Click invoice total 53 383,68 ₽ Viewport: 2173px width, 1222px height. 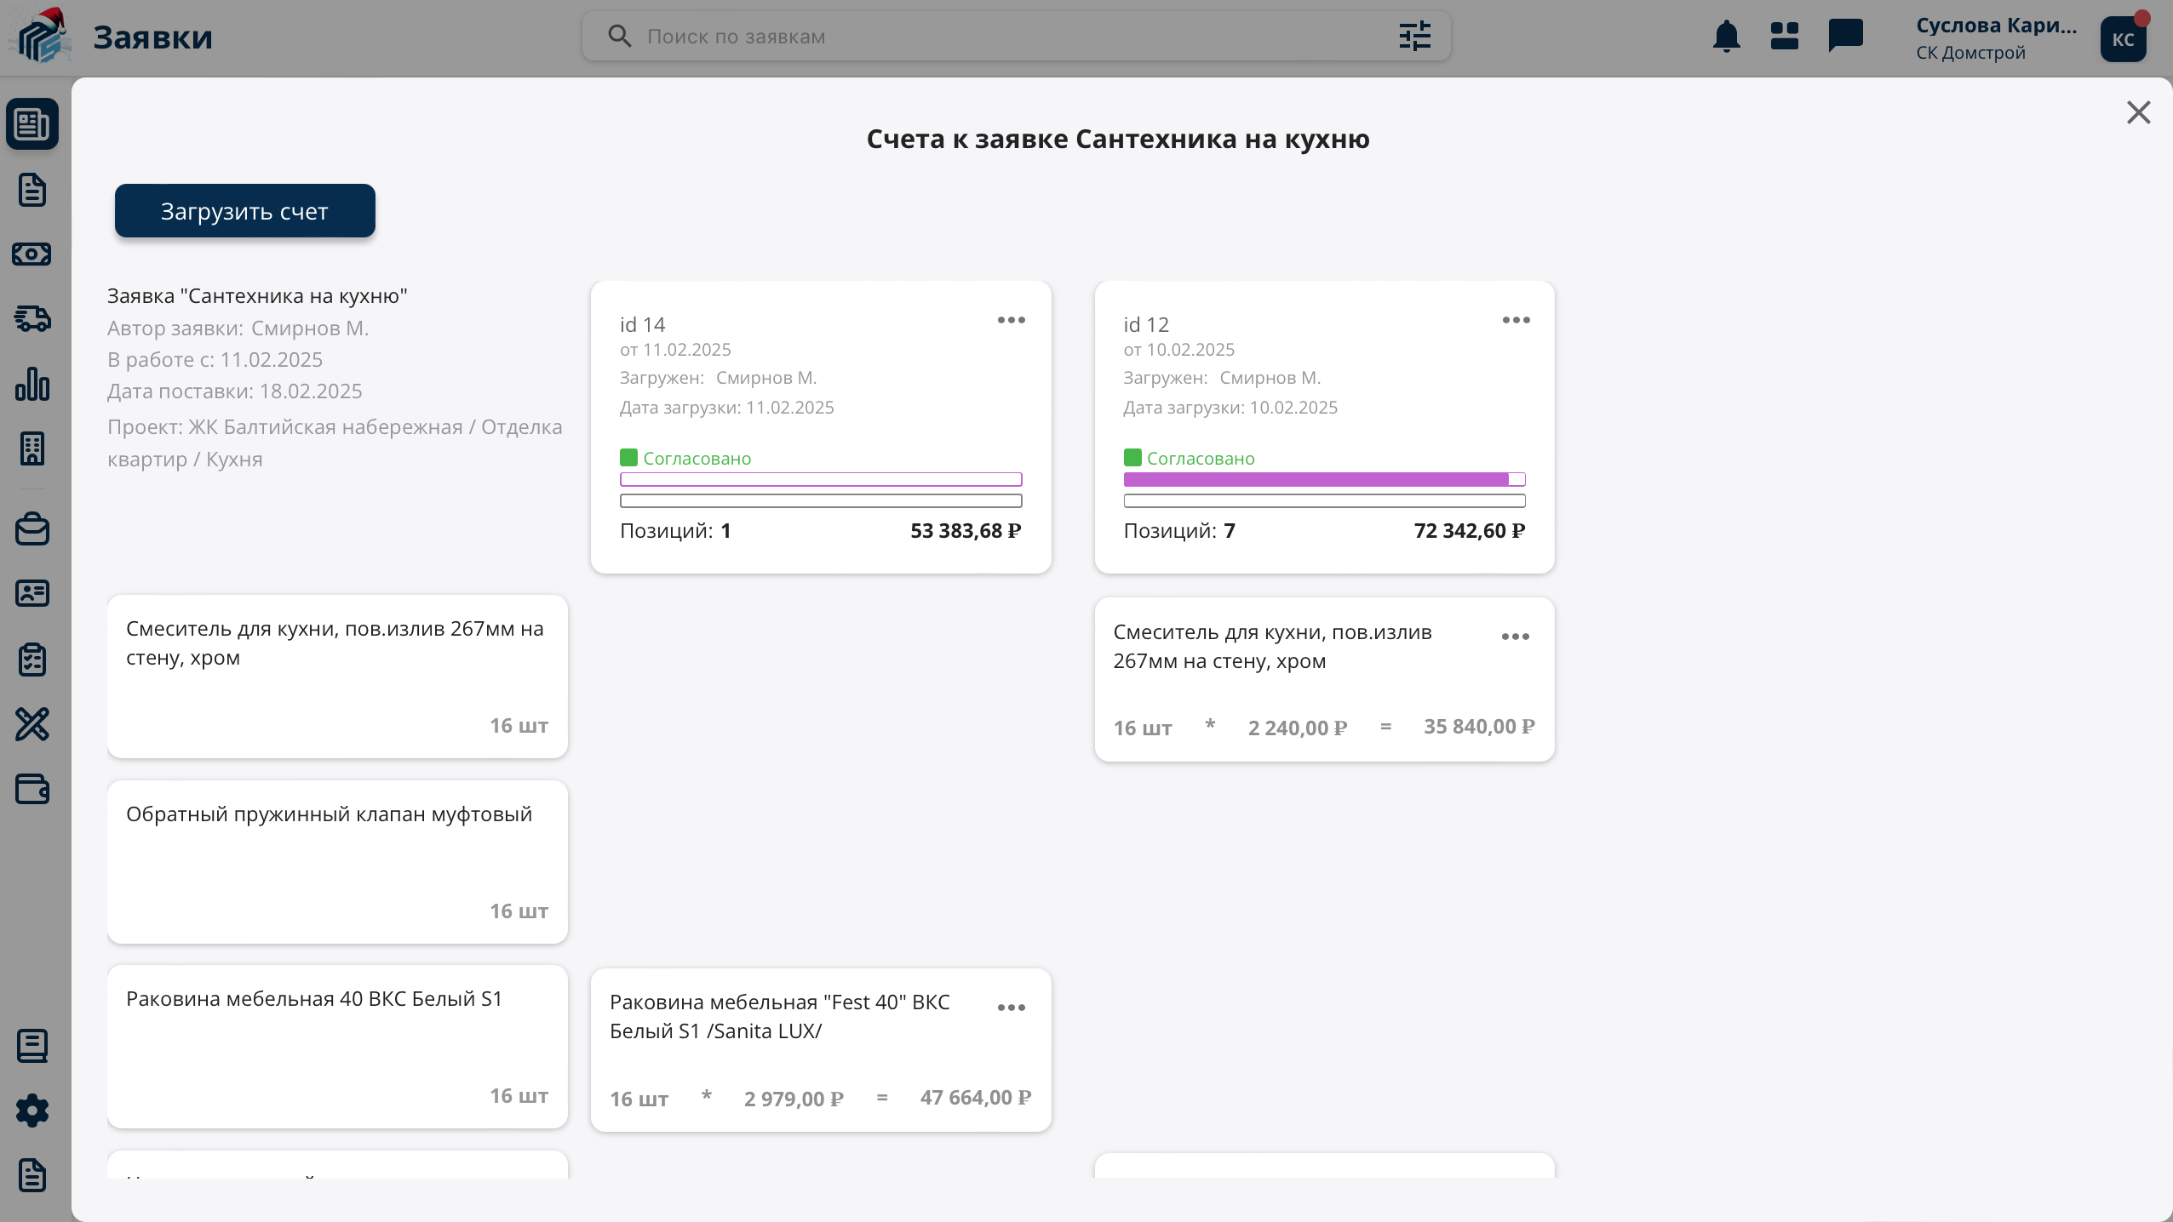pos(966,531)
